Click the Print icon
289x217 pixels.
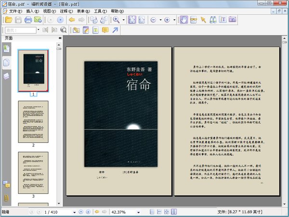[28, 20]
